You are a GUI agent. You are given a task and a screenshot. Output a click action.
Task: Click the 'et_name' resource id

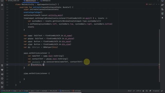(x=68, y=36)
